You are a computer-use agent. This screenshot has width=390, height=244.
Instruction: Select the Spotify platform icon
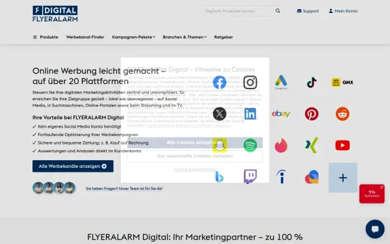coord(250,145)
